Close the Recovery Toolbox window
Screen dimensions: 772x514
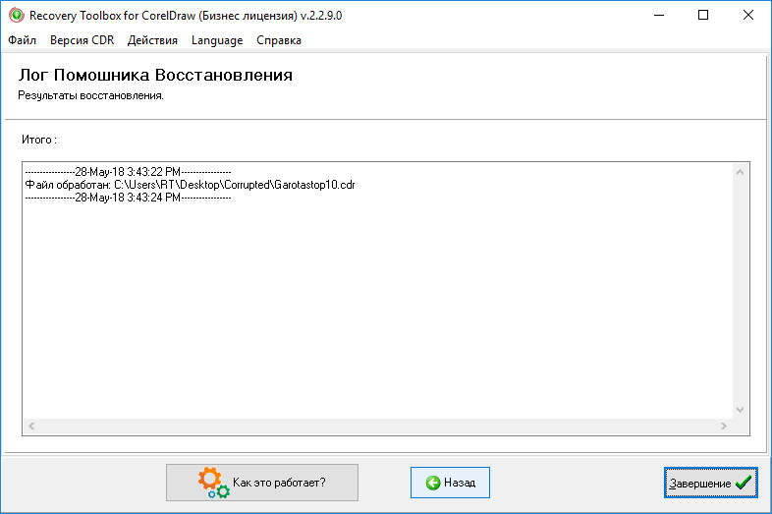[747, 16]
